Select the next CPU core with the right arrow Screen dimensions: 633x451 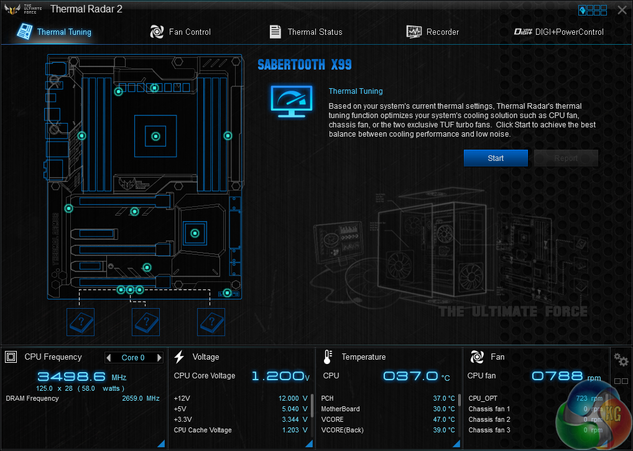pyautogui.click(x=159, y=357)
